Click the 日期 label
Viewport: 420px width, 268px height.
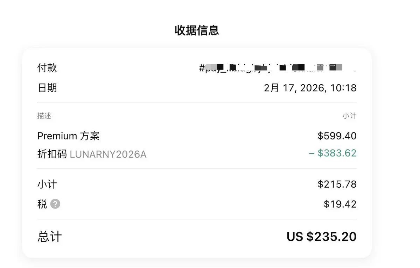click(47, 88)
